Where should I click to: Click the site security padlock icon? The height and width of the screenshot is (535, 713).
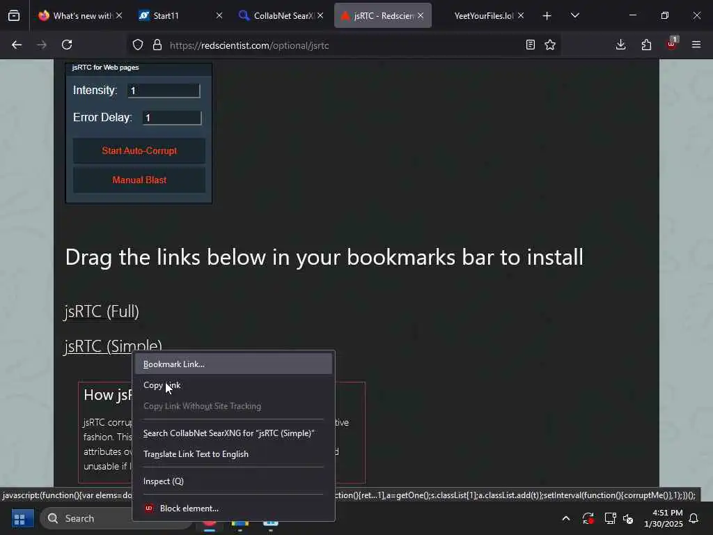[x=157, y=45]
